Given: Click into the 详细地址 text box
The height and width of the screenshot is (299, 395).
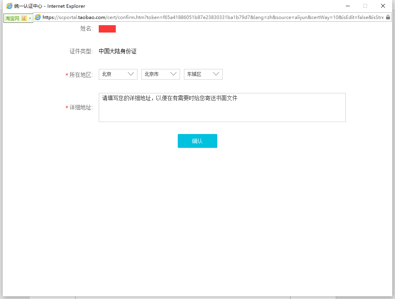Looking at the screenshot, I should point(222,108).
